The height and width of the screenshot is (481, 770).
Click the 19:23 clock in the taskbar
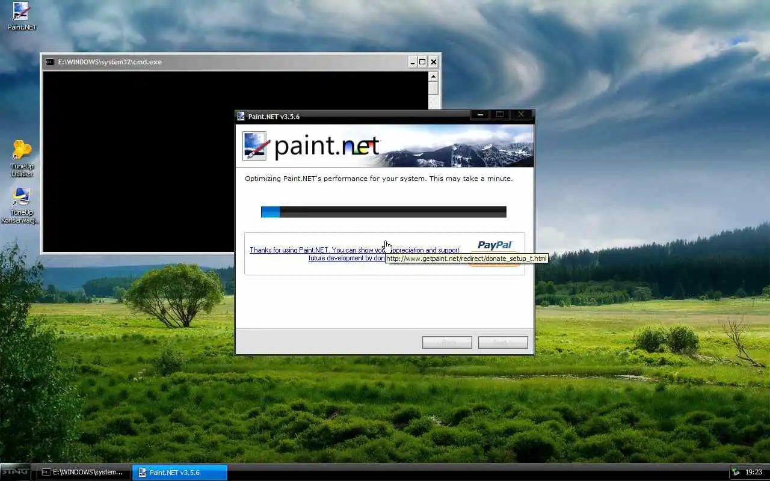753,472
